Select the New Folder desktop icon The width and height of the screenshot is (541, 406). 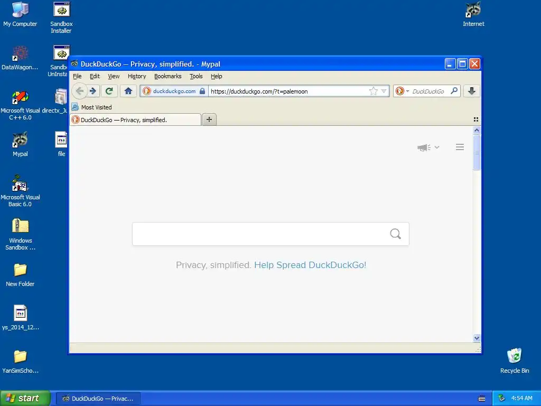(x=20, y=275)
